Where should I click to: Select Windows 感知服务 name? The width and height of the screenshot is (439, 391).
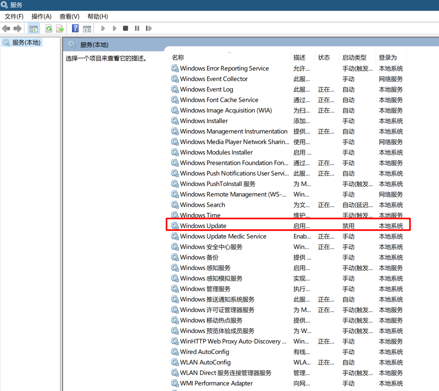point(205,268)
